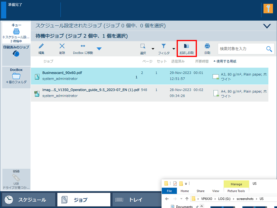Viewport: 277px width, 208px height.
Task: Open the キュー queue panel
Action: point(16,33)
